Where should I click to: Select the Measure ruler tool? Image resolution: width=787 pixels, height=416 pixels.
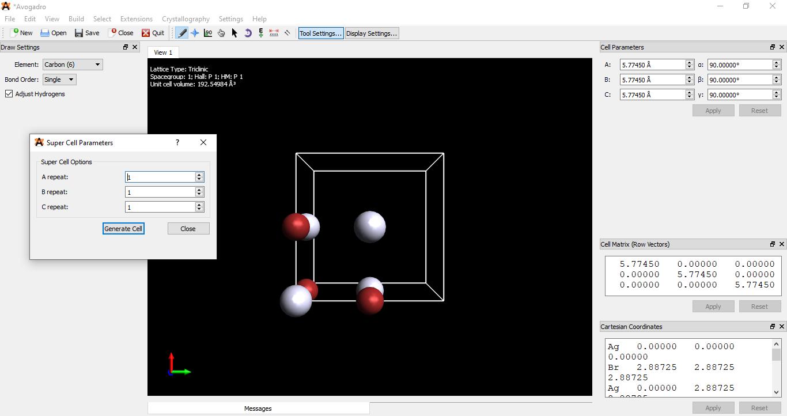point(274,33)
